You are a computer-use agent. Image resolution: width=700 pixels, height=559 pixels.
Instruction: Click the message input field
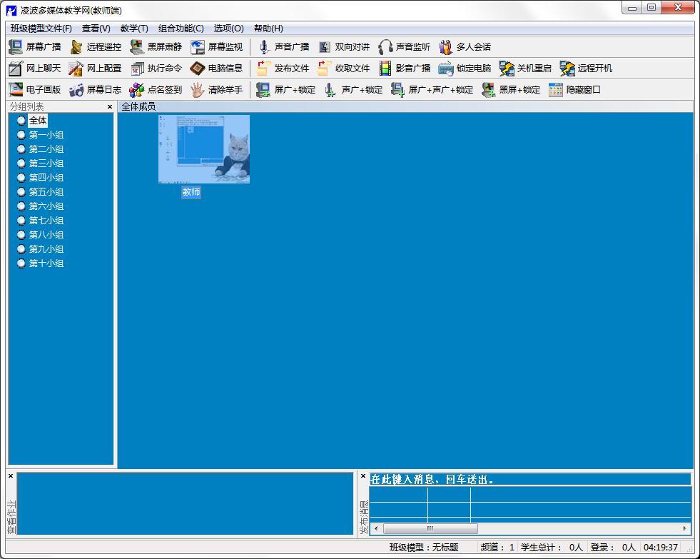(x=529, y=479)
